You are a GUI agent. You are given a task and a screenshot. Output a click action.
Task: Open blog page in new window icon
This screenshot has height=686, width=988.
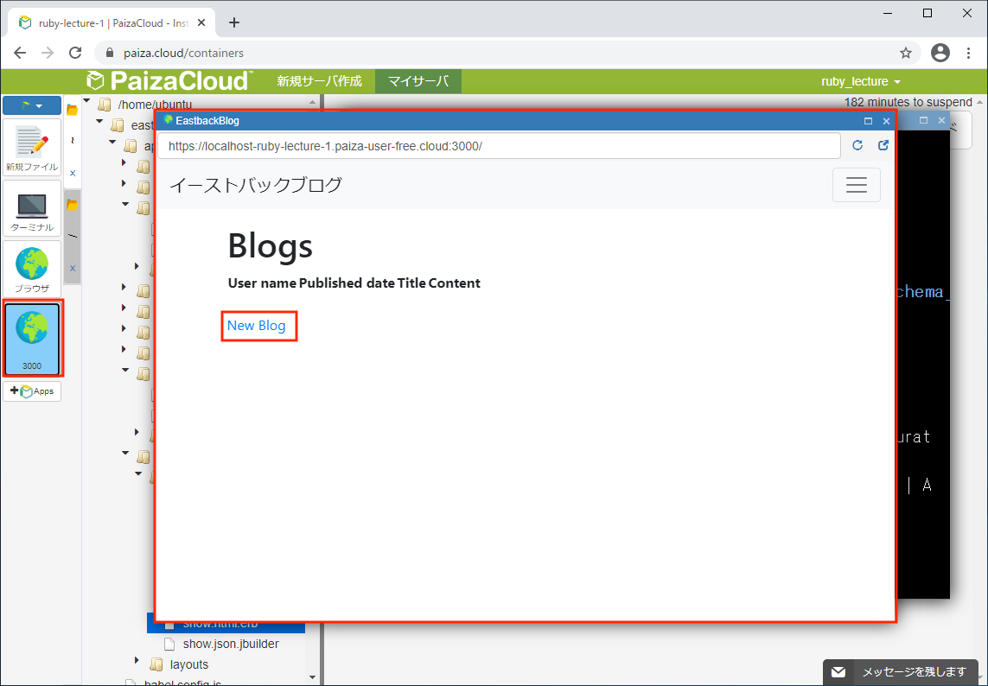click(883, 146)
